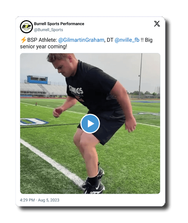188x223 pixels.
Task: Open the Burrell Sports Performance profile picture
Action: (x=26, y=27)
